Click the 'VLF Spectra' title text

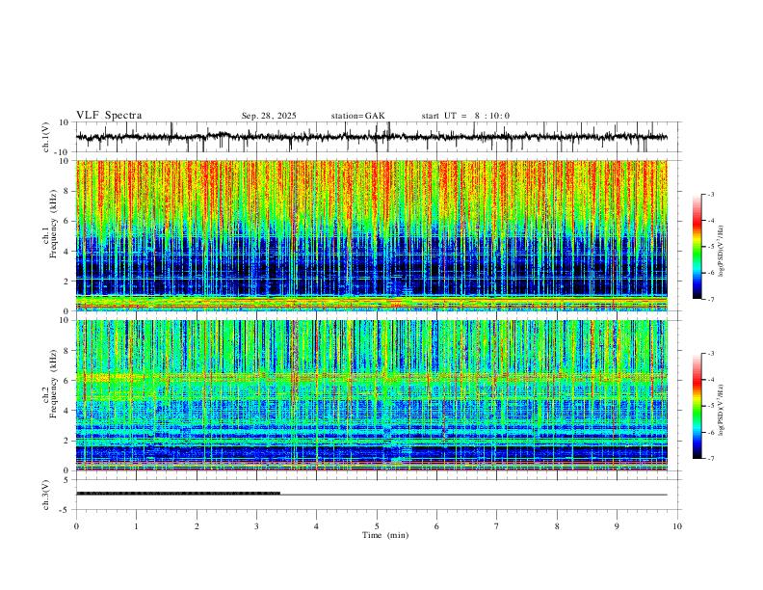109,116
